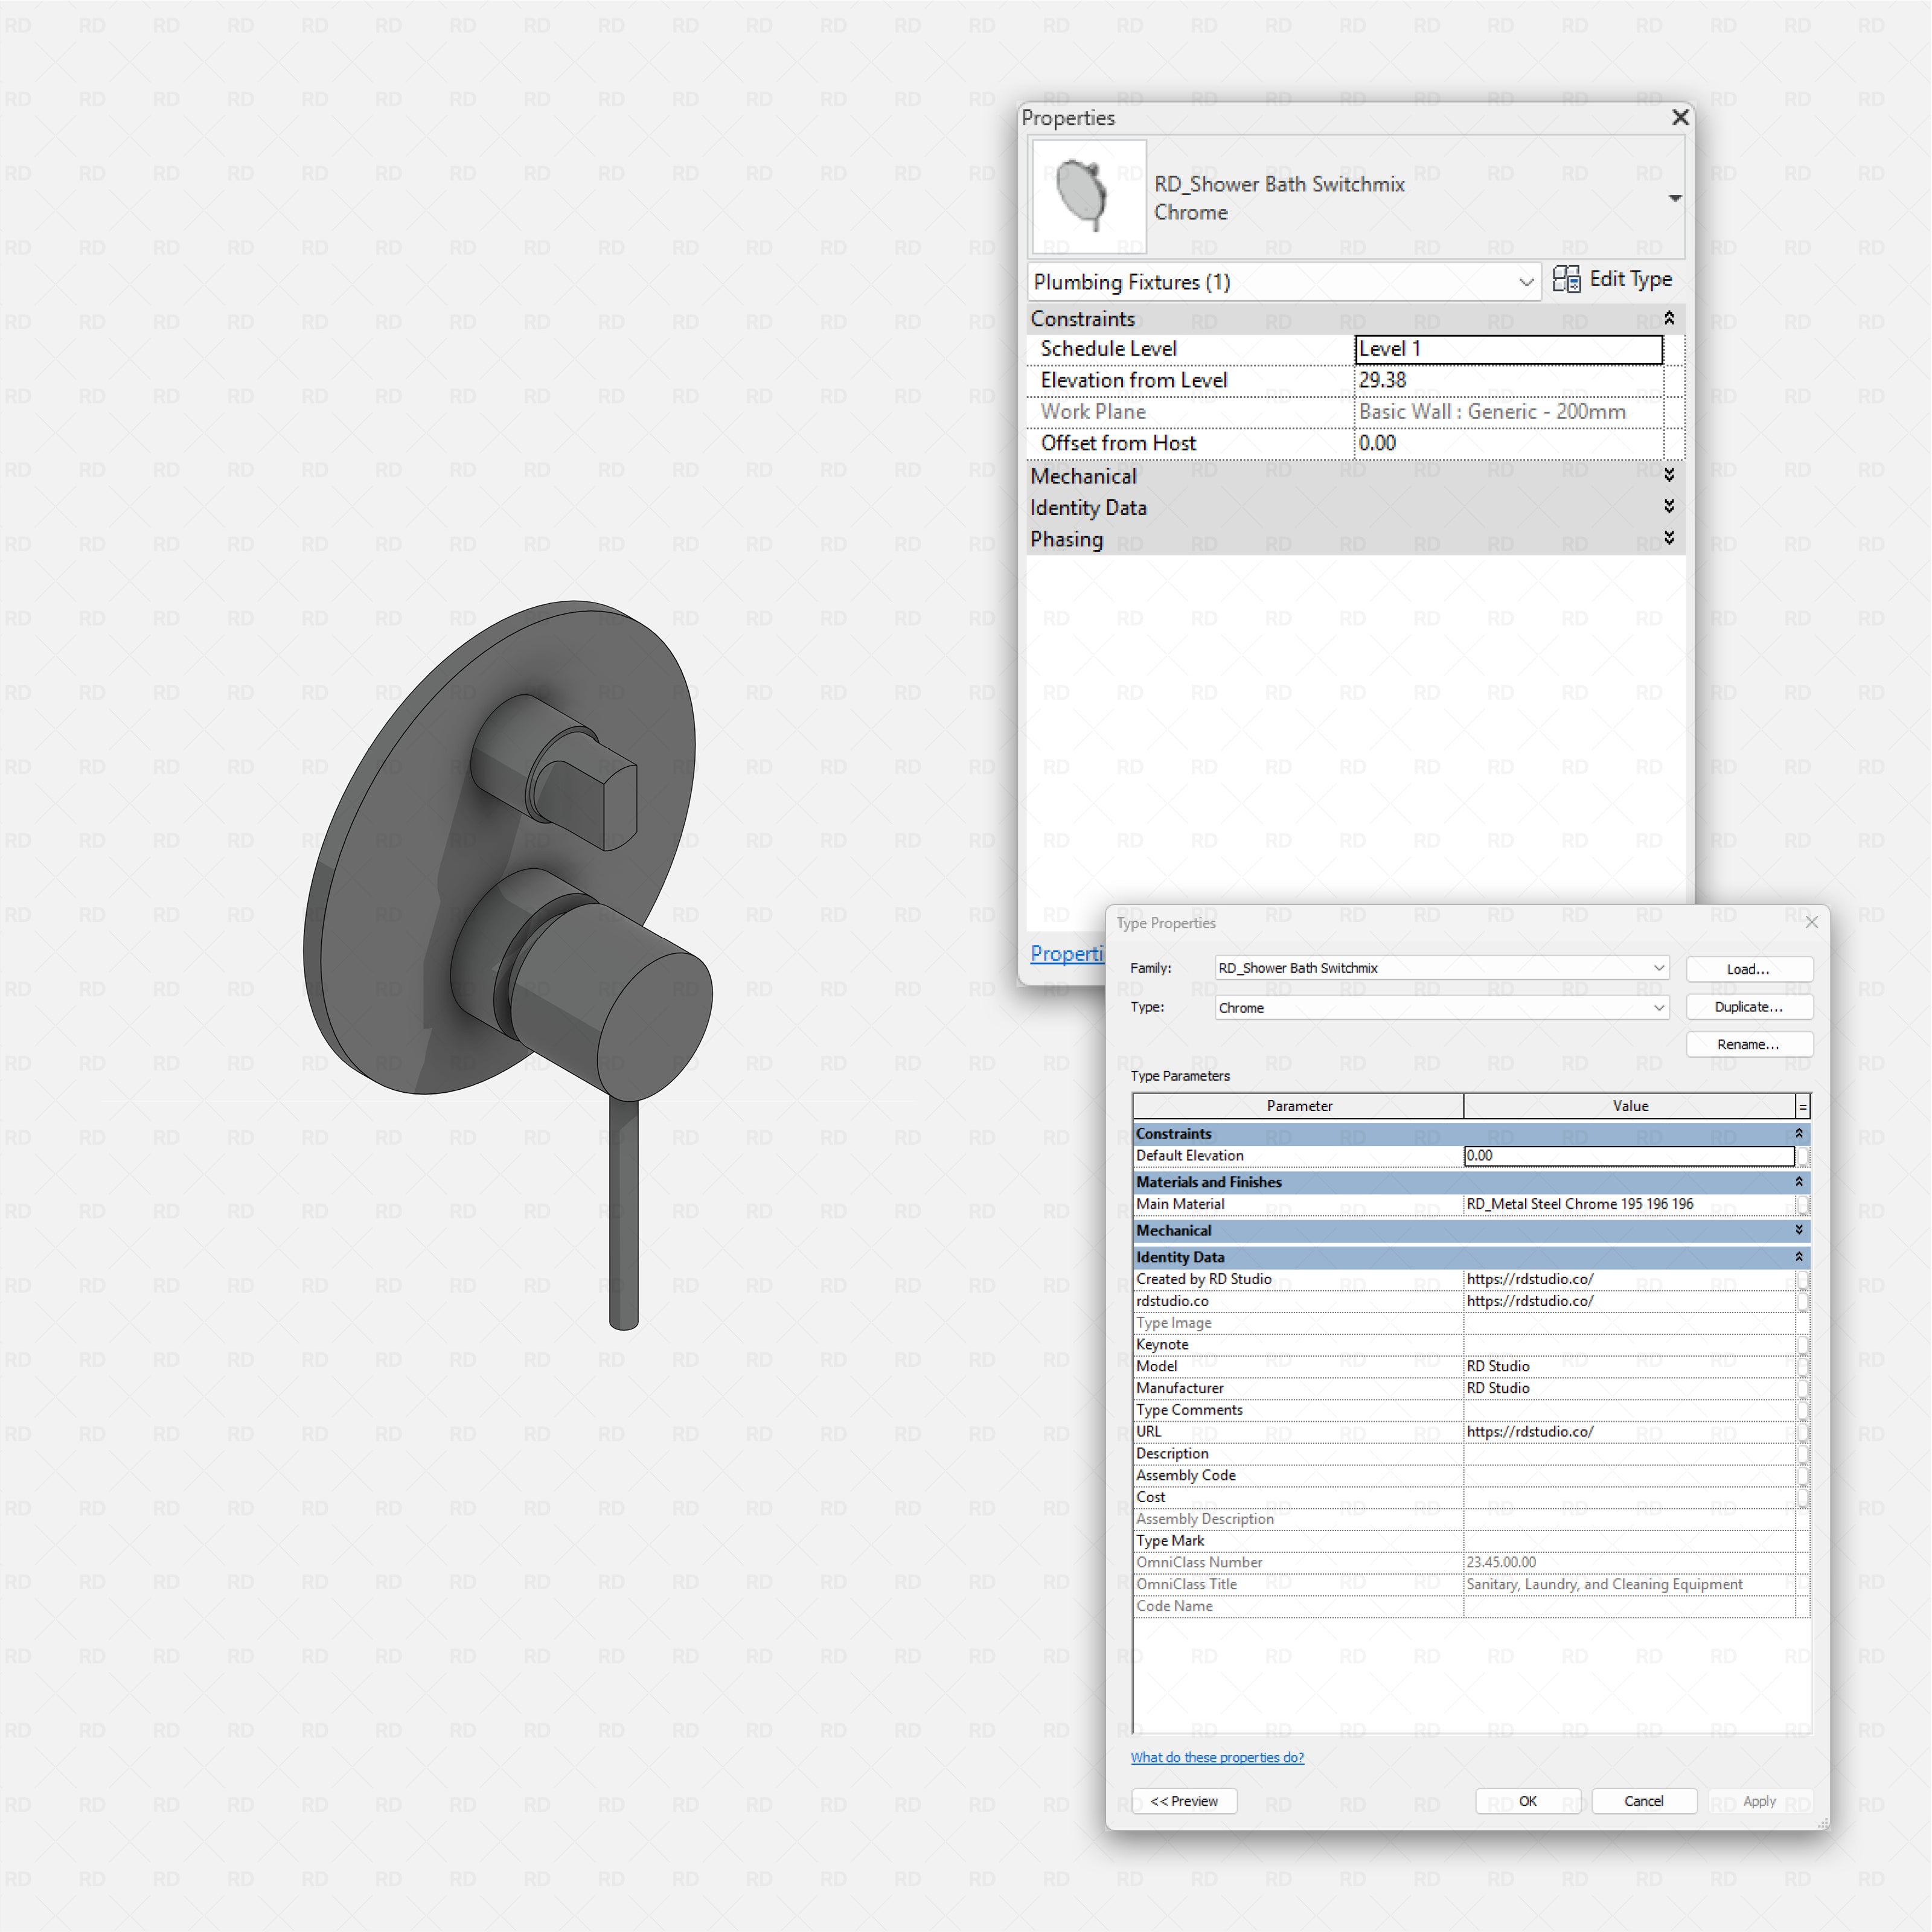Click the associate button for URL row
1932x1932 pixels.
[x=1803, y=1432]
